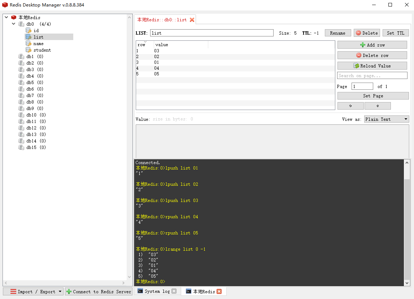Click the db14 database icon
414x299 pixels.
click(21, 141)
